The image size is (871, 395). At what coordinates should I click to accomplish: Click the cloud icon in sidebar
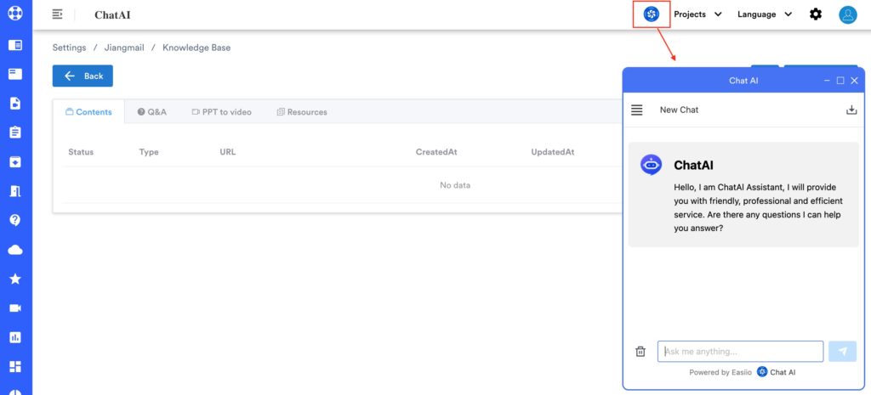[14, 250]
